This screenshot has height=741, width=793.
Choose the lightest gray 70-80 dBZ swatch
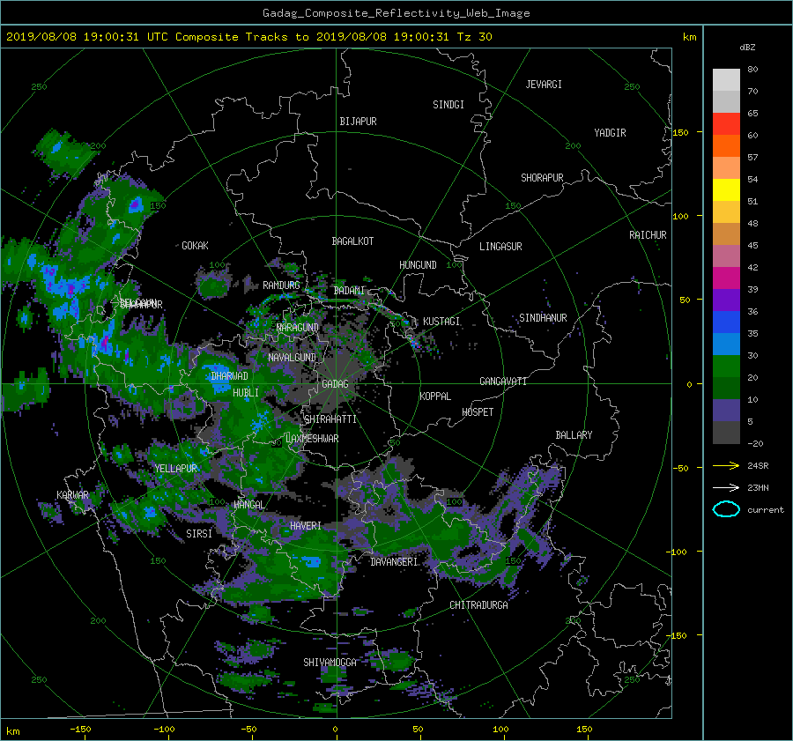(726, 80)
